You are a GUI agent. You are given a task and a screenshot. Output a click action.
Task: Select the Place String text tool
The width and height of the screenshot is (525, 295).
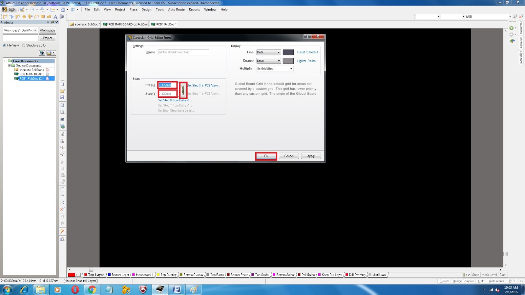pos(54,17)
